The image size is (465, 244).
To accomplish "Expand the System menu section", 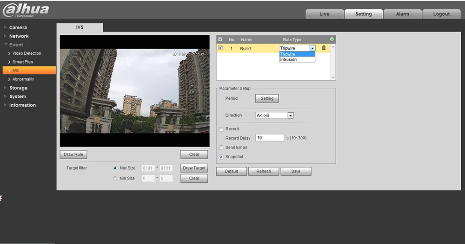I will (x=18, y=96).
